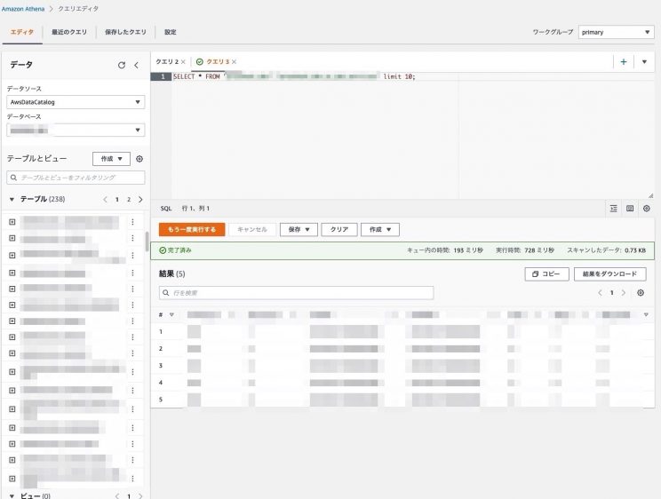Click the query editor preferences gear icon
661x499 pixels.
click(646, 208)
